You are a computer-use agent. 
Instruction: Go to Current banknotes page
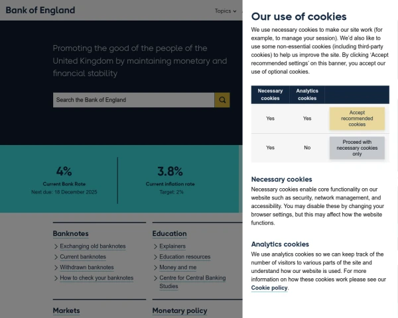[83, 257]
